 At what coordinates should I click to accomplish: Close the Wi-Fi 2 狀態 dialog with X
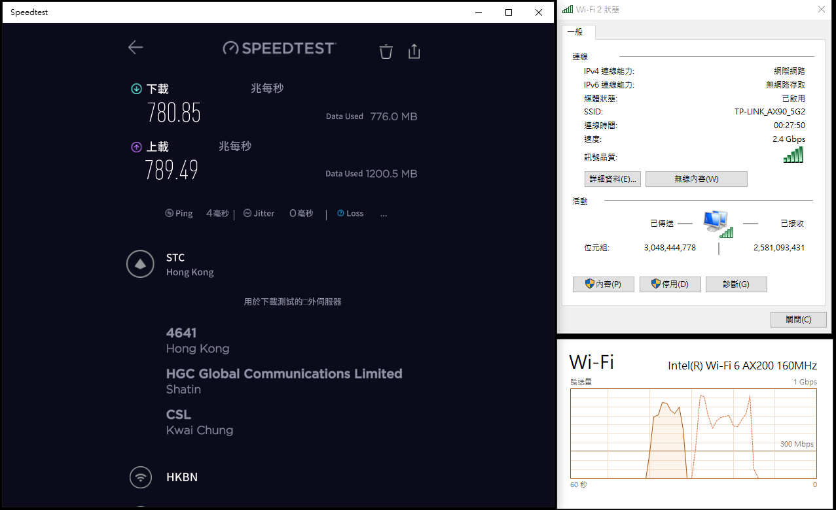(x=822, y=9)
